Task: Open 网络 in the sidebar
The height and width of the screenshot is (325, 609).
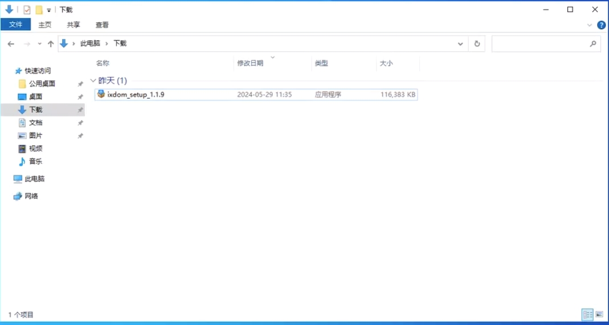Action: pos(31,196)
